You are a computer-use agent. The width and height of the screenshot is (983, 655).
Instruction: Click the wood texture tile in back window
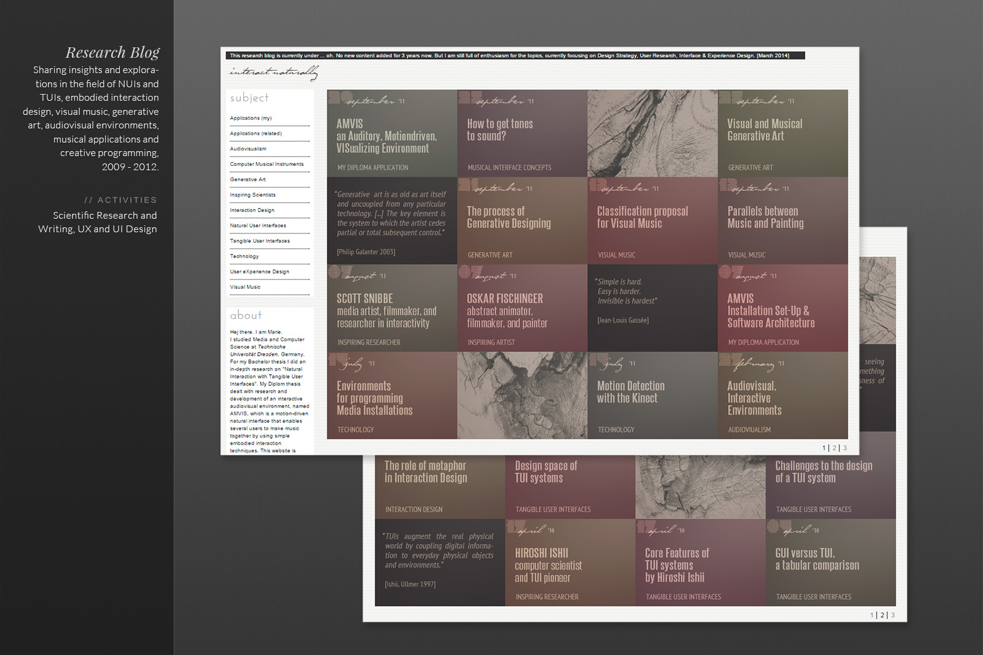700,487
